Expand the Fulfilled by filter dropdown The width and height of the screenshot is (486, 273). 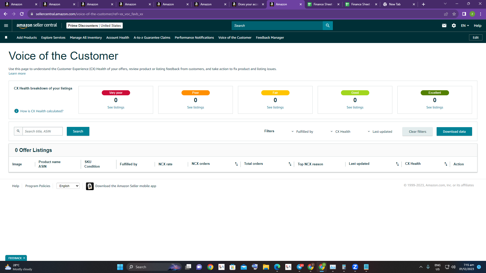pyautogui.click(x=302, y=131)
